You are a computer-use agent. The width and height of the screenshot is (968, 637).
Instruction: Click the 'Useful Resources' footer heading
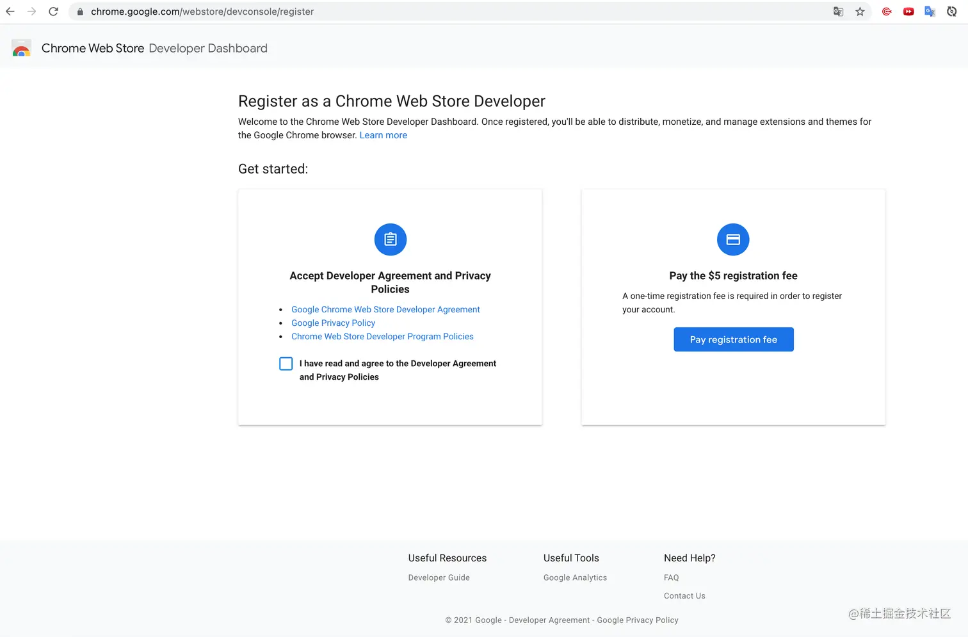pos(448,558)
